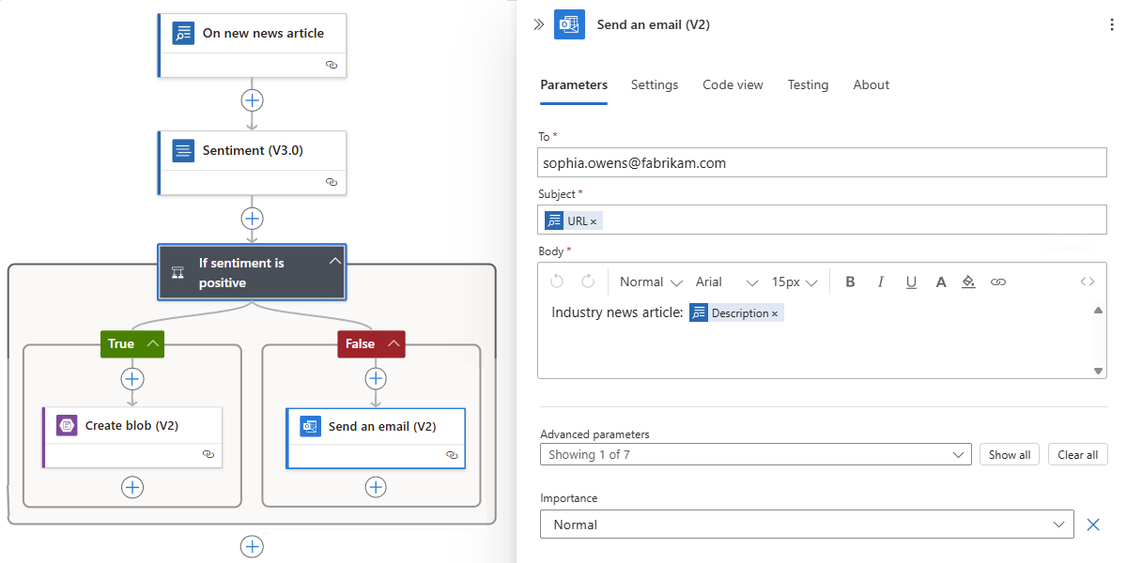Click the Show all button for advanced parameters
The height and width of the screenshot is (563, 1127).
(x=1009, y=454)
